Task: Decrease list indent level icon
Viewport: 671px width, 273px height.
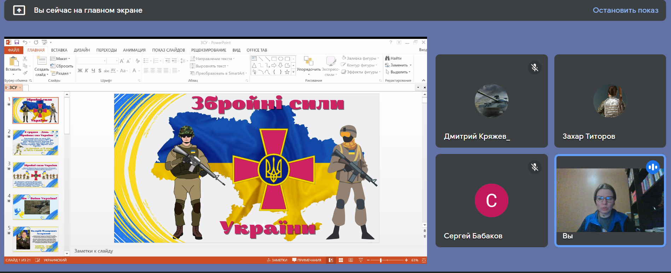Action: click(x=168, y=61)
